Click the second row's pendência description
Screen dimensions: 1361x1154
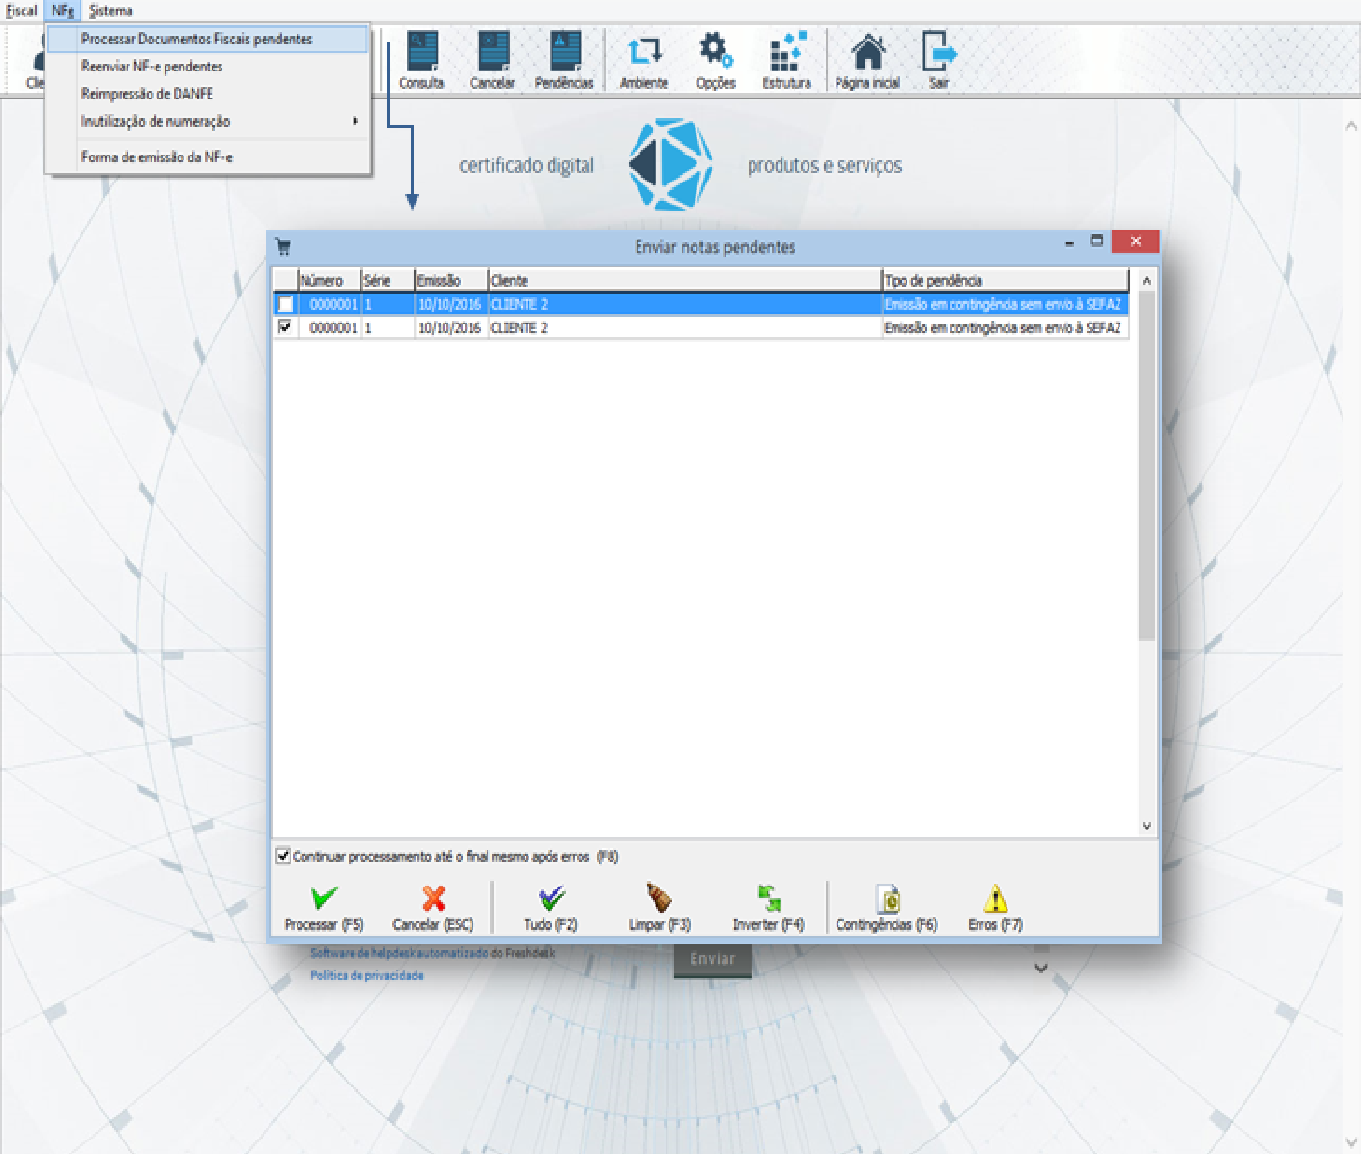click(x=1003, y=327)
